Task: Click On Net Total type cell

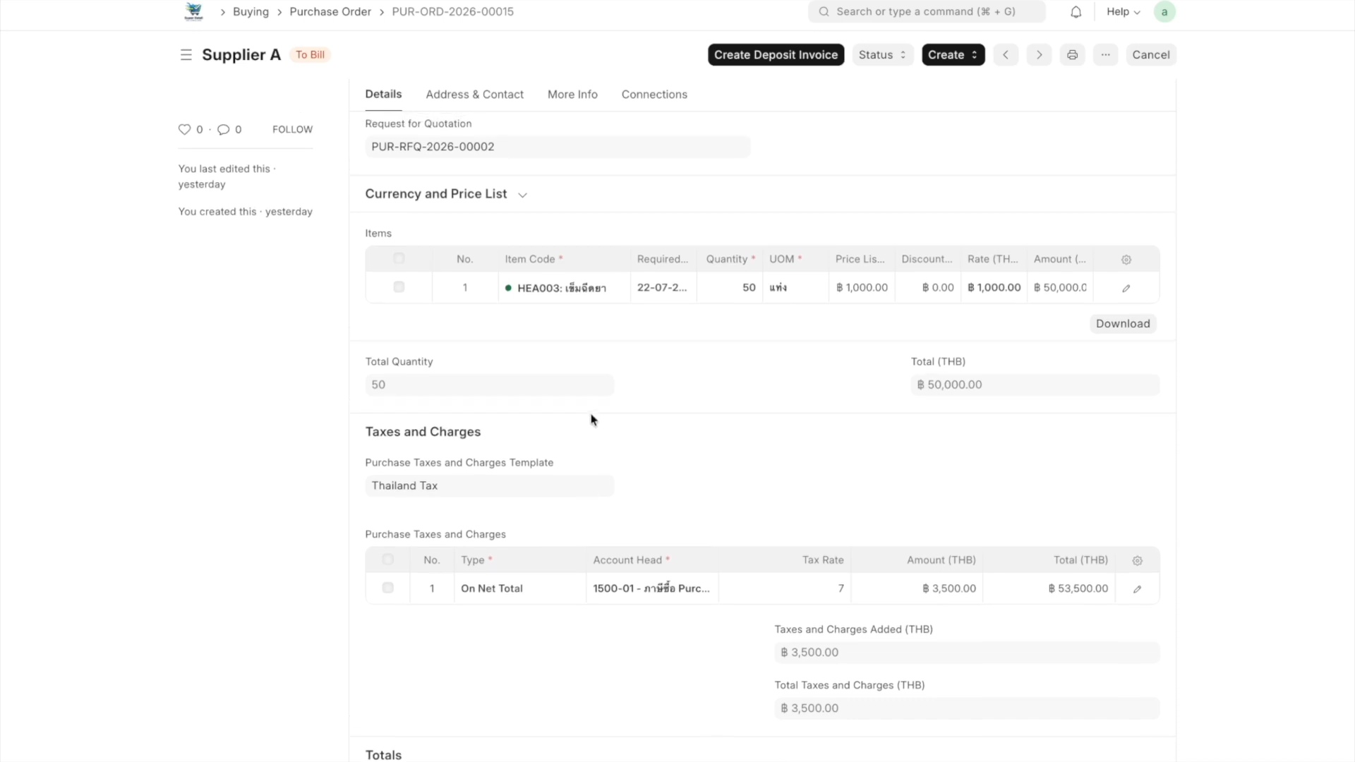Action: [x=520, y=588]
